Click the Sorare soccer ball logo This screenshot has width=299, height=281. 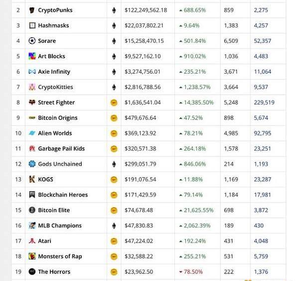tap(32, 41)
